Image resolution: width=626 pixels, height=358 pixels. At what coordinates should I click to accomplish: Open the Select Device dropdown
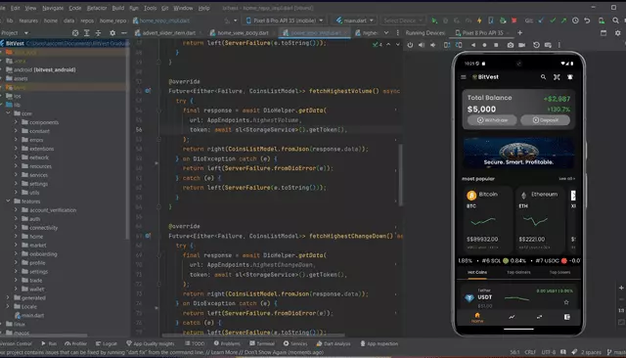point(402,21)
